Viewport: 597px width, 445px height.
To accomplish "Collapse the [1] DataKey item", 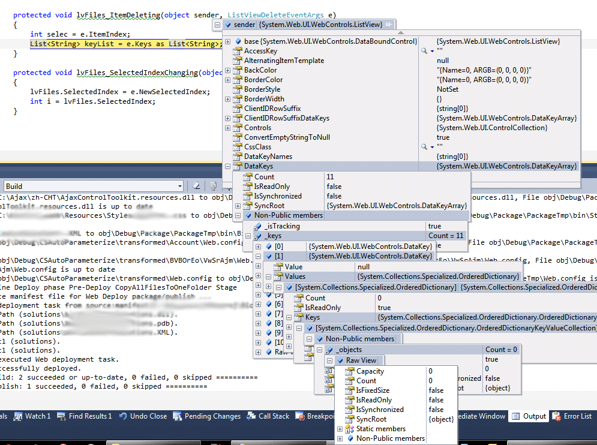I will coord(259,256).
